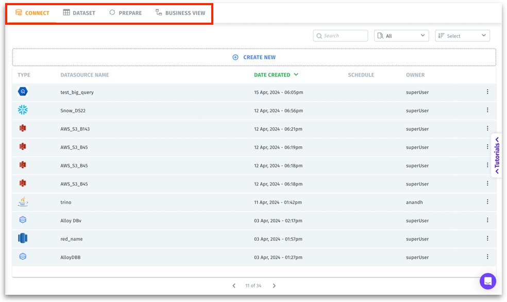Expand the All filter dropdown

(401, 36)
